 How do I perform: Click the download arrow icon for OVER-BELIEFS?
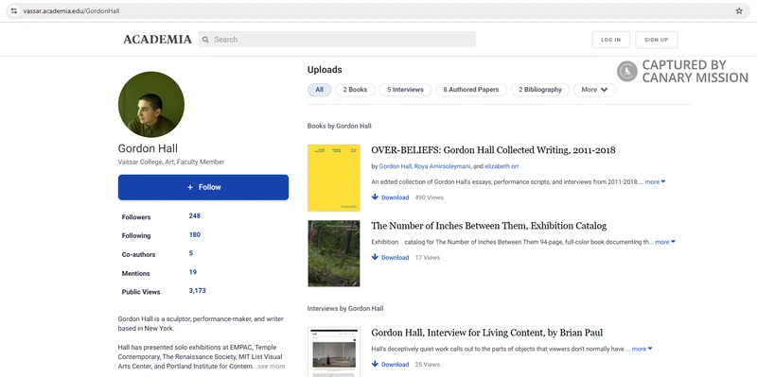pos(375,197)
